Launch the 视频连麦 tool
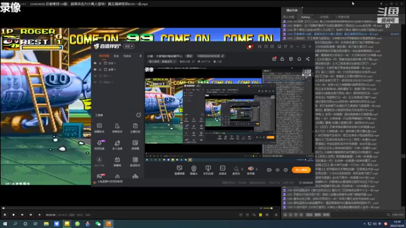Screen dimensions: 406x228 [99, 144]
